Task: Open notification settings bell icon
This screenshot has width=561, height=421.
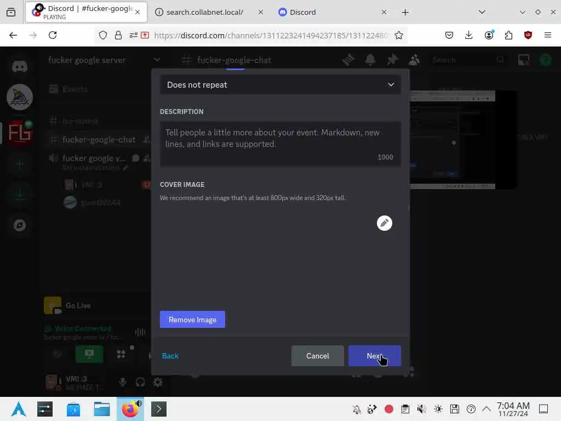Action: (x=370, y=60)
